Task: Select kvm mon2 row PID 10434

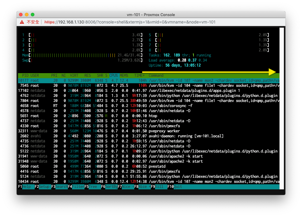Action: coord(149,182)
